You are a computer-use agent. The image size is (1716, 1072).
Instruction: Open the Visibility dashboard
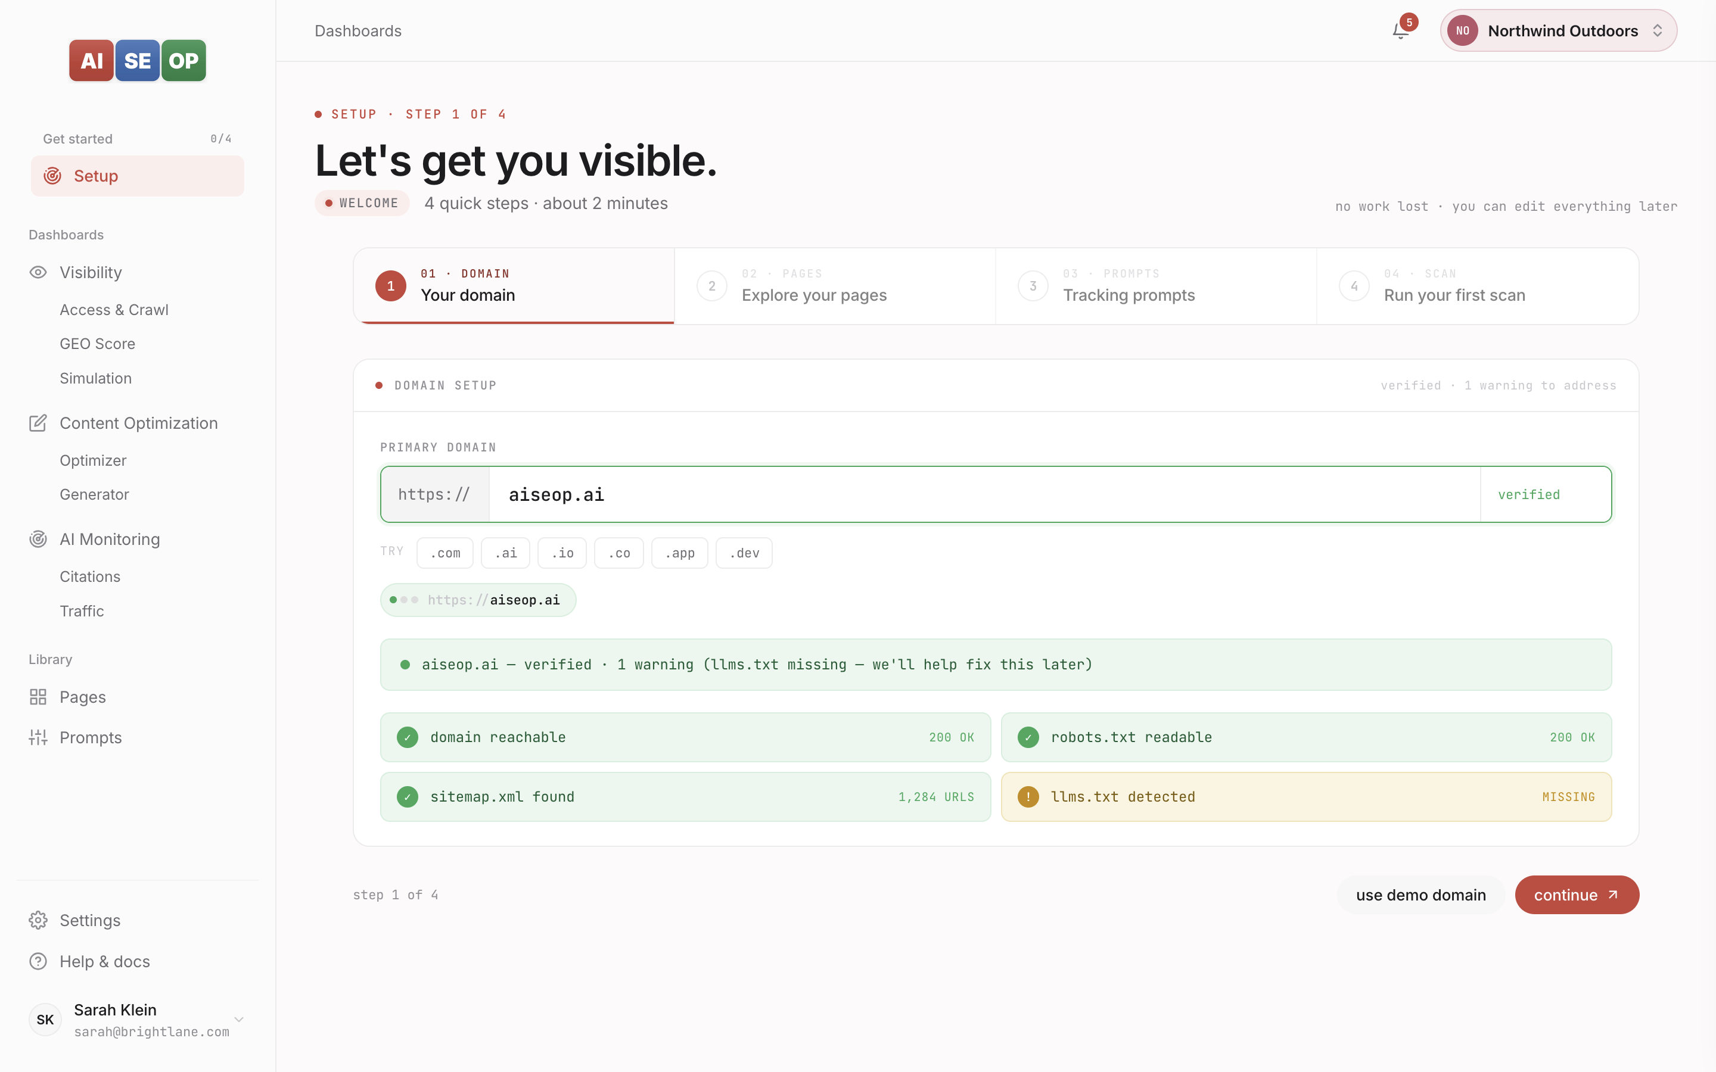pyautogui.click(x=91, y=272)
